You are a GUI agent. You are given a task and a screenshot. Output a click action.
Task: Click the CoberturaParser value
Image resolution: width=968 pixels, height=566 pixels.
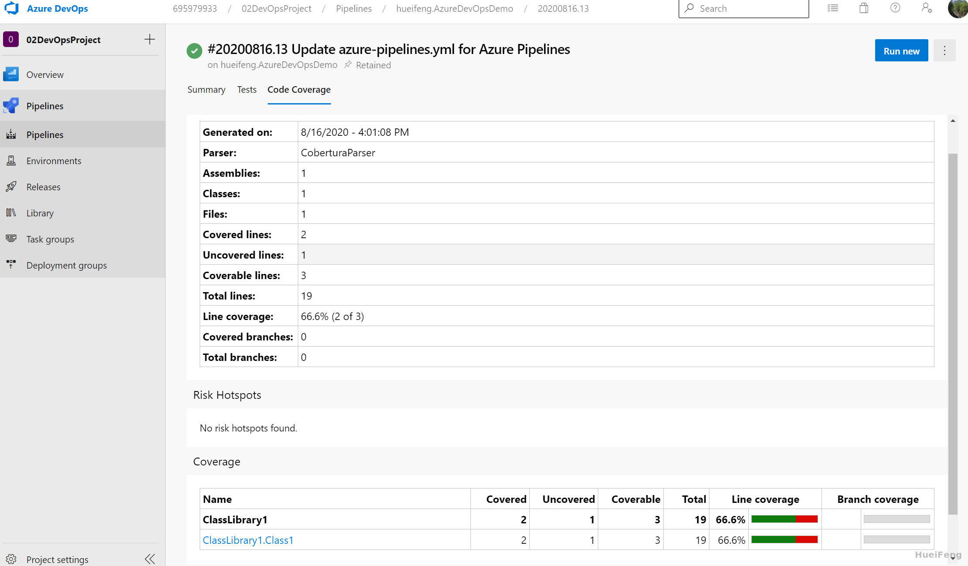(x=338, y=152)
